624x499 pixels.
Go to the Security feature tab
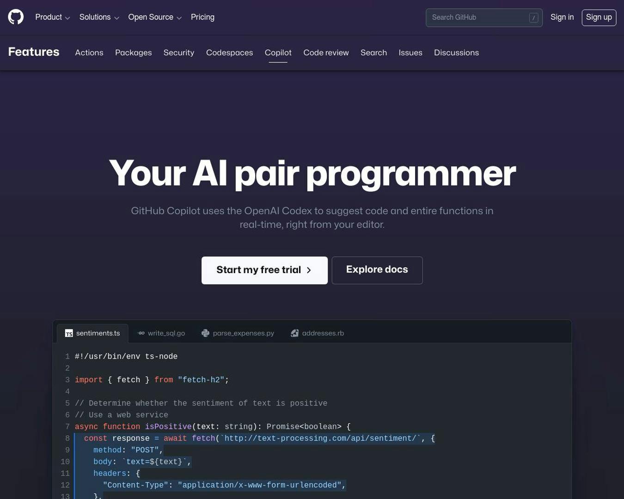(x=179, y=53)
